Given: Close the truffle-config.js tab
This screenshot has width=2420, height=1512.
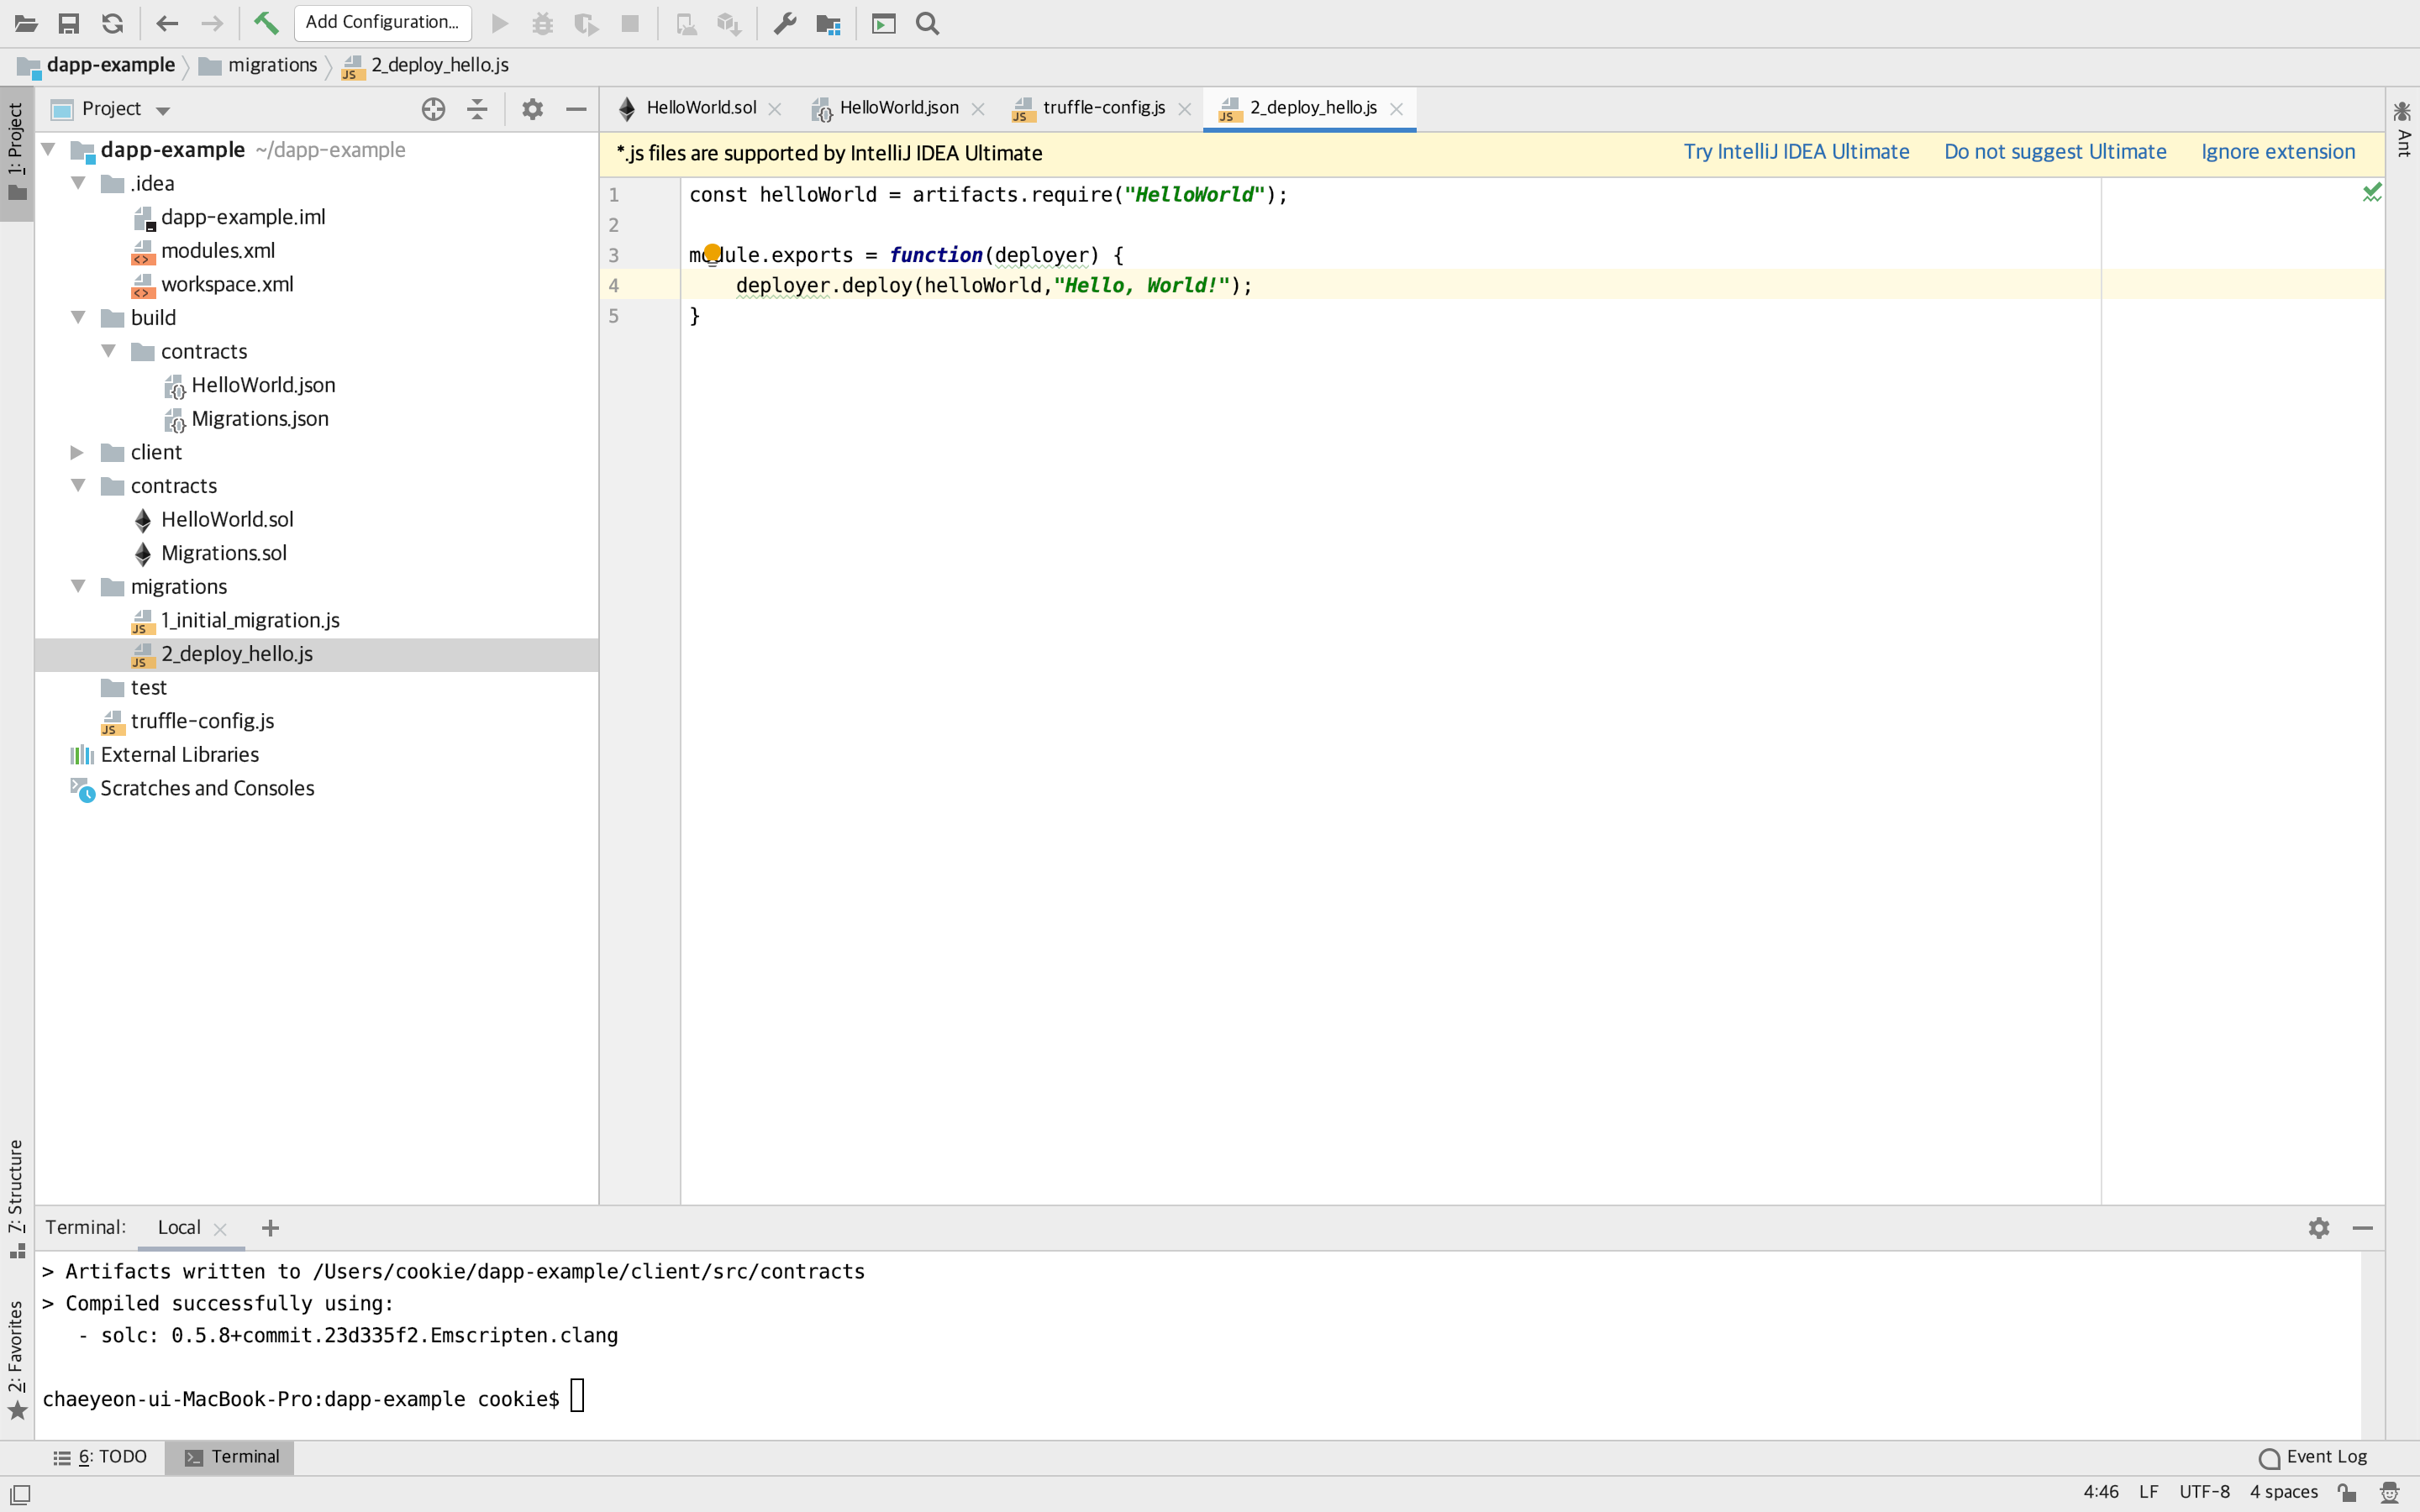Looking at the screenshot, I should click(x=1185, y=109).
